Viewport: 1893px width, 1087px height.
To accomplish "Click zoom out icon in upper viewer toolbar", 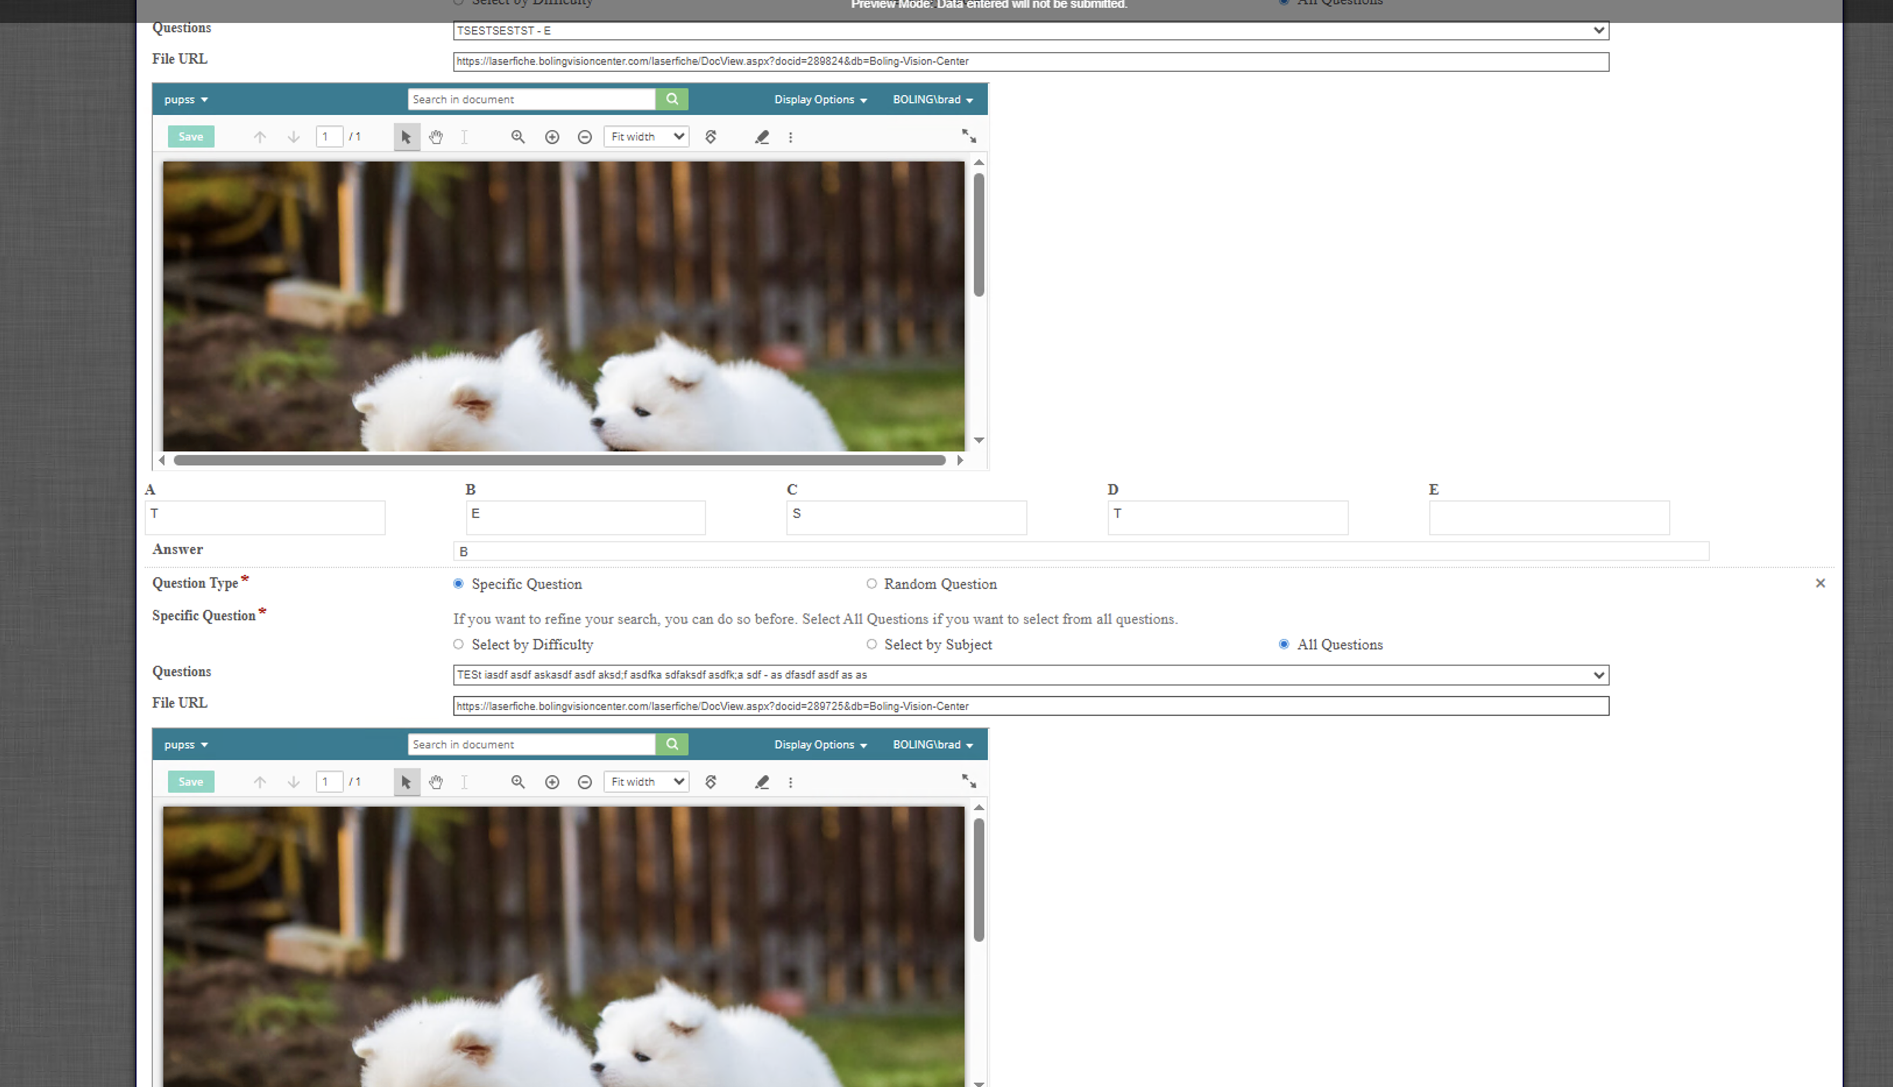I will click(584, 137).
